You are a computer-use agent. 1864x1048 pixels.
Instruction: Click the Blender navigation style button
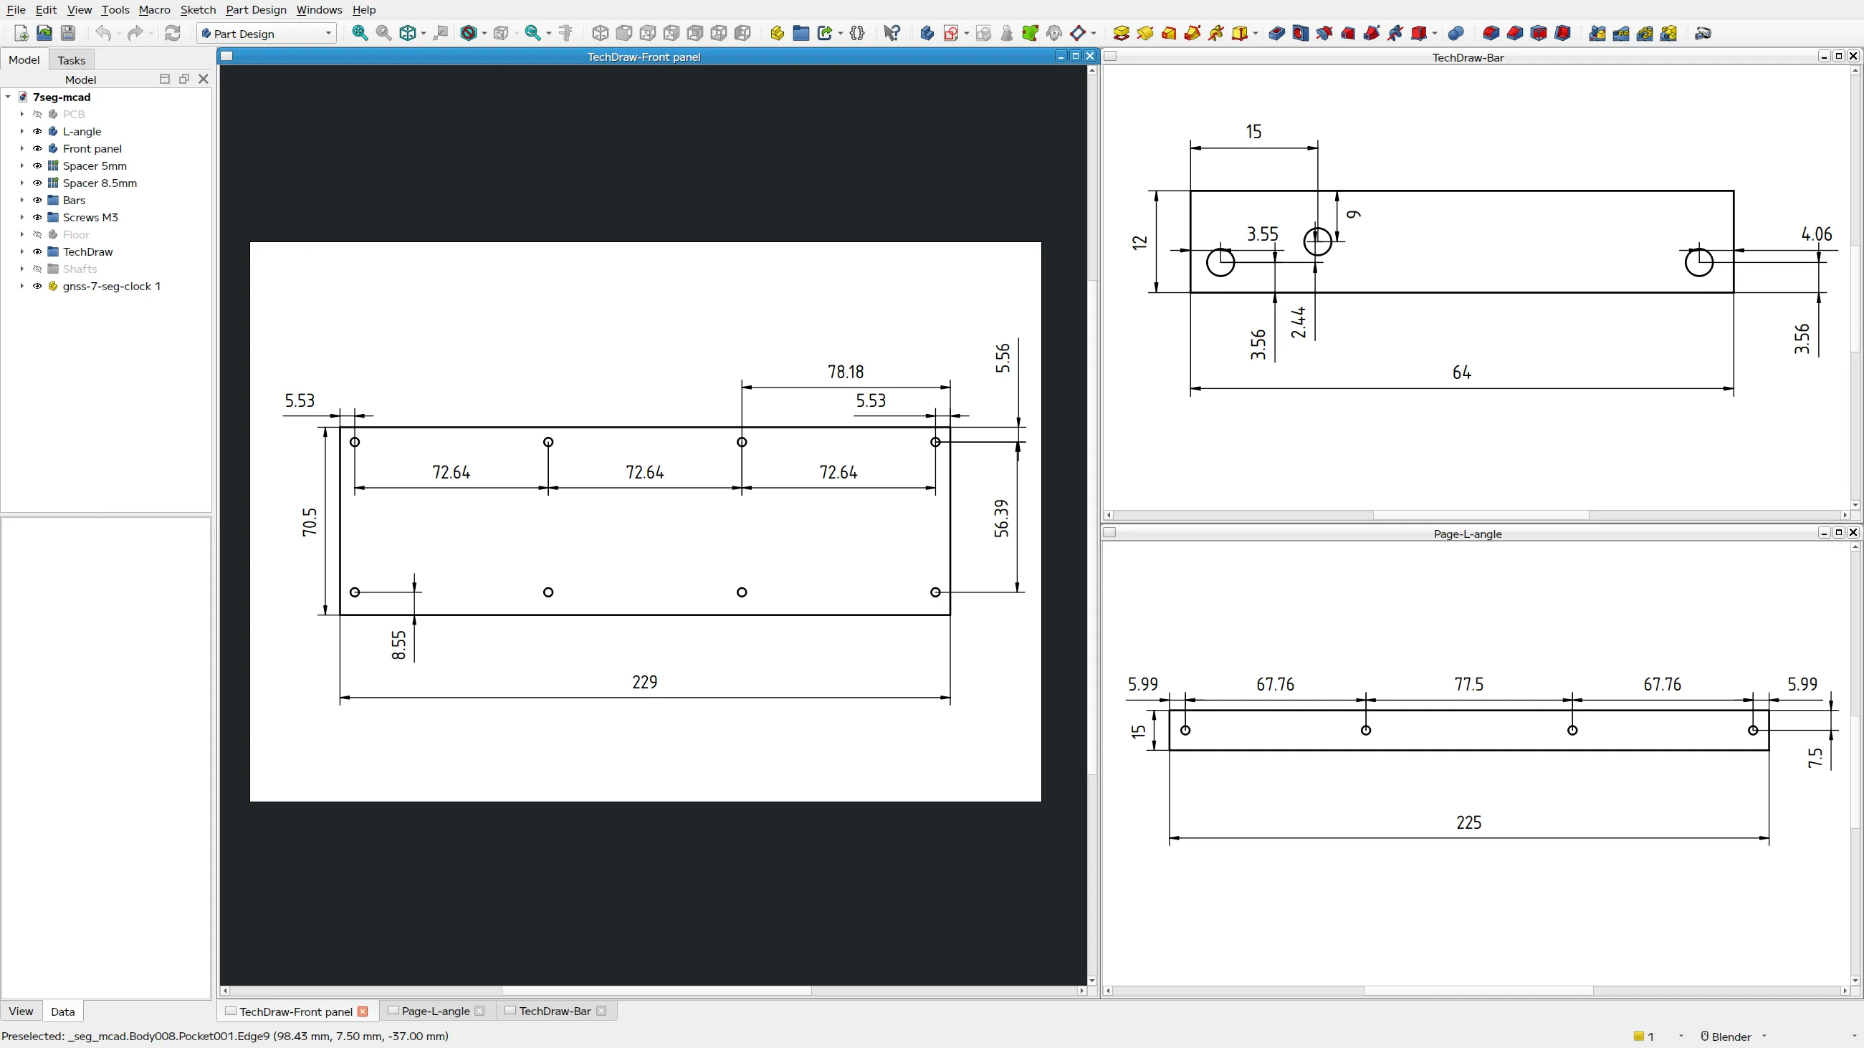(x=1730, y=1037)
